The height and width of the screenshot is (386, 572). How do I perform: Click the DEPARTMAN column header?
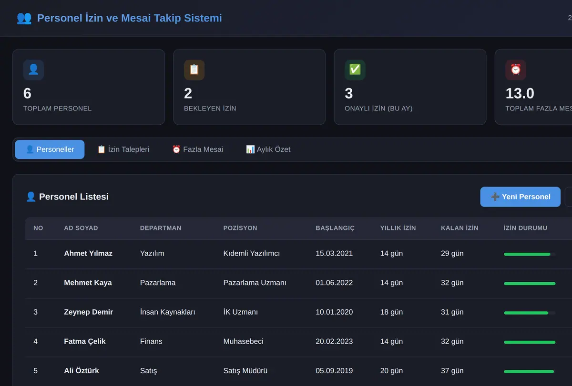tap(161, 228)
